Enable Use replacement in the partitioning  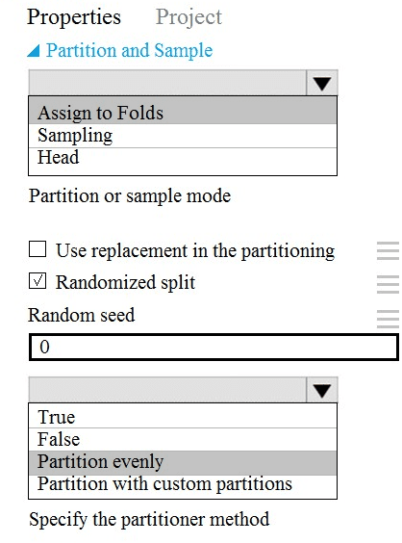point(38,249)
